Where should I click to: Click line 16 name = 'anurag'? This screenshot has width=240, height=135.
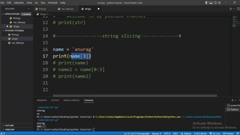[73, 49]
